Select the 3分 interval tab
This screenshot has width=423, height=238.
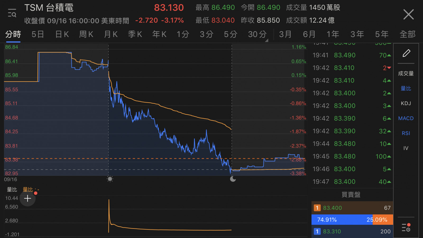pyautogui.click(x=206, y=34)
